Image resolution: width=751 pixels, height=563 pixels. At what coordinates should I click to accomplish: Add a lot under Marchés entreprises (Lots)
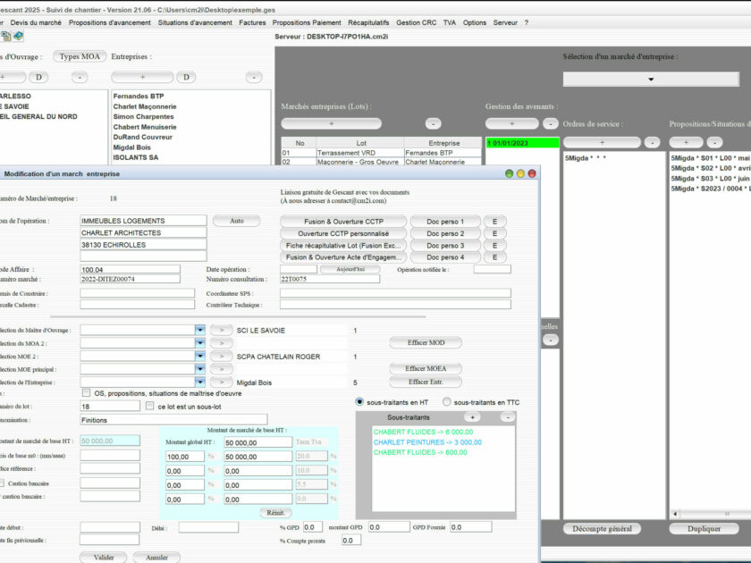[x=332, y=123]
